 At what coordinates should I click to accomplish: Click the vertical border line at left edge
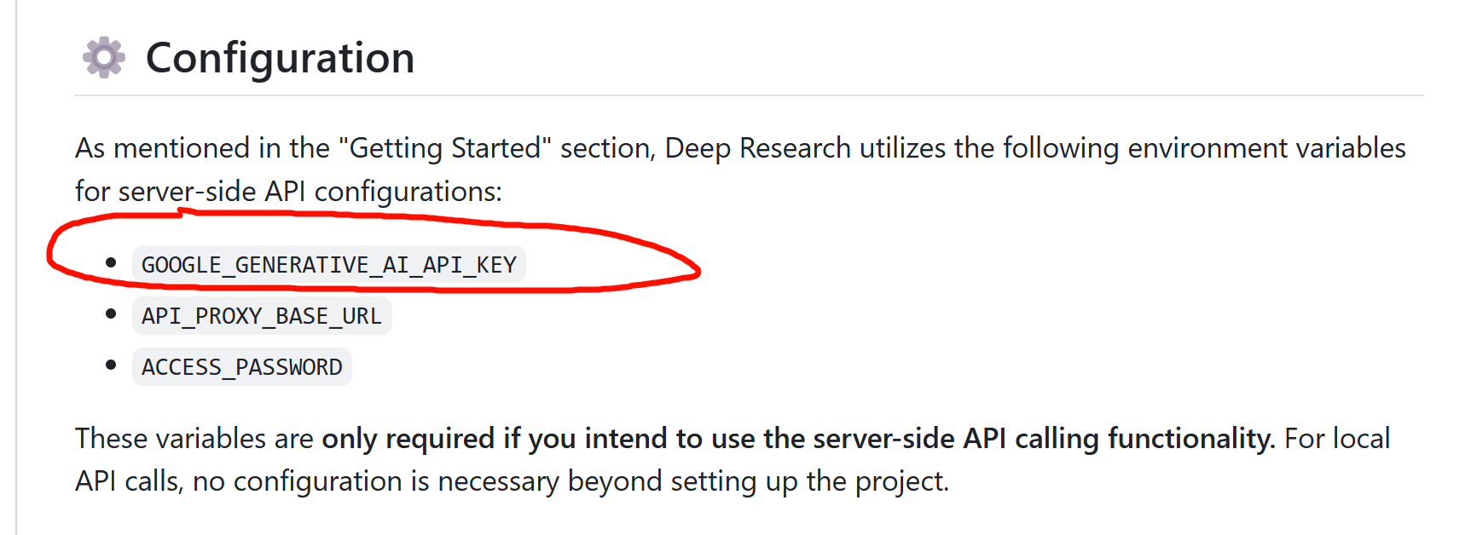[16, 267]
